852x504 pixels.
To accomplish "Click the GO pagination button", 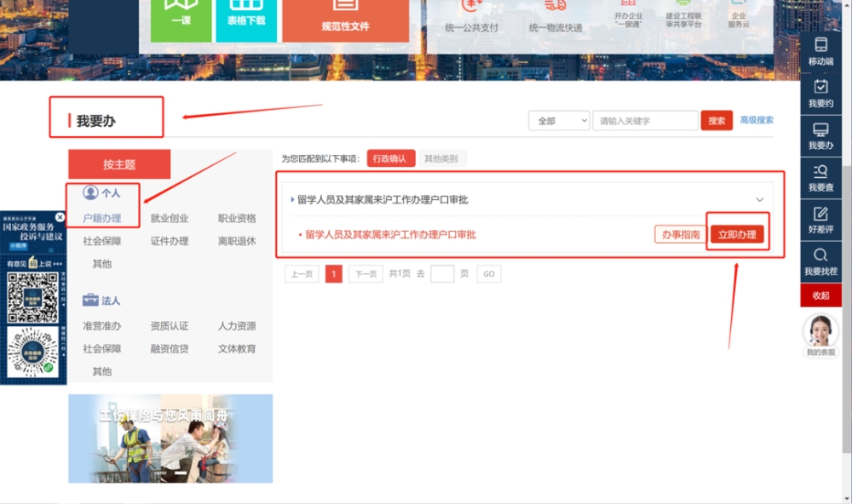I will point(488,274).
